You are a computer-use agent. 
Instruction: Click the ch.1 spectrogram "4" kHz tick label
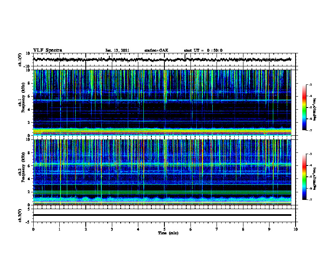tap(29, 110)
